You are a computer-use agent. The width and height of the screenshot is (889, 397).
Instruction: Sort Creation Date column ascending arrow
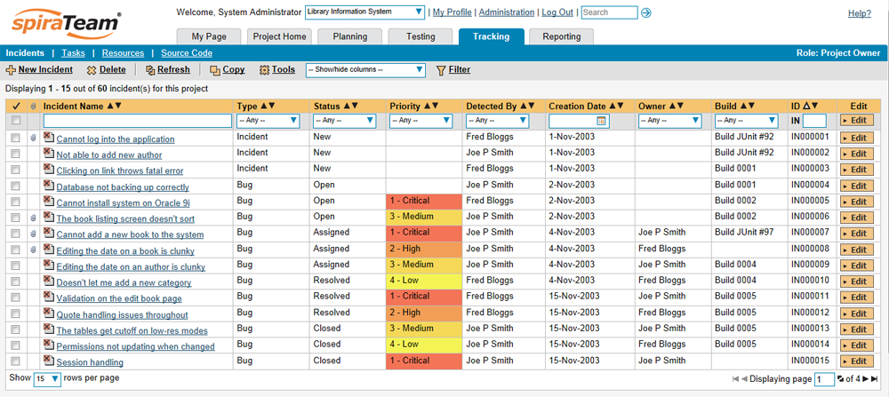pos(613,106)
